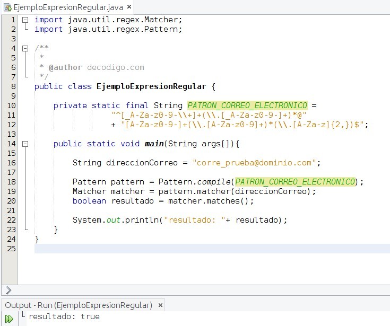
Task: Click the System.out.println statement
Action: click(179, 220)
